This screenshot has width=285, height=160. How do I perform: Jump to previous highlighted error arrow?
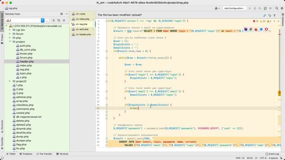[274, 21]
